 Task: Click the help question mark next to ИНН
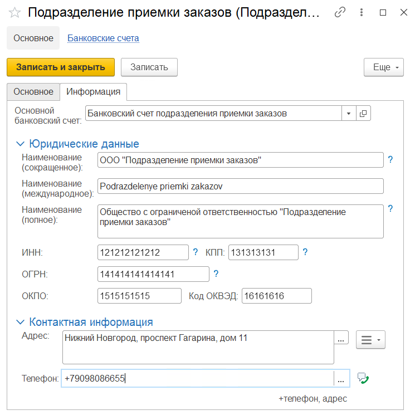coord(195,252)
